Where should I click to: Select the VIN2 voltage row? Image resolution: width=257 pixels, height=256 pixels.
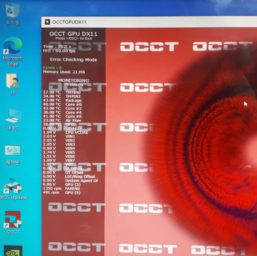59,141
